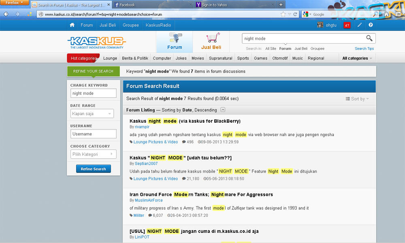Collapse the Forum Listing section toggle
Image resolution: width=405 pixels, height=243 pixels.
[x=223, y=110]
